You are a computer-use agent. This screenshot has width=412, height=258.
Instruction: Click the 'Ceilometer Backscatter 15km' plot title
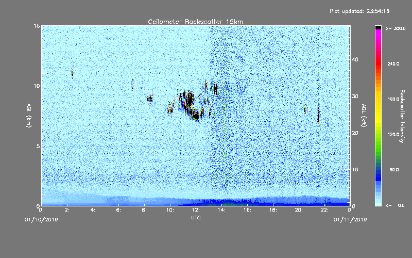pyautogui.click(x=195, y=22)
